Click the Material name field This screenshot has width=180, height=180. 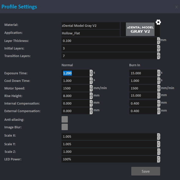[91, 26]
